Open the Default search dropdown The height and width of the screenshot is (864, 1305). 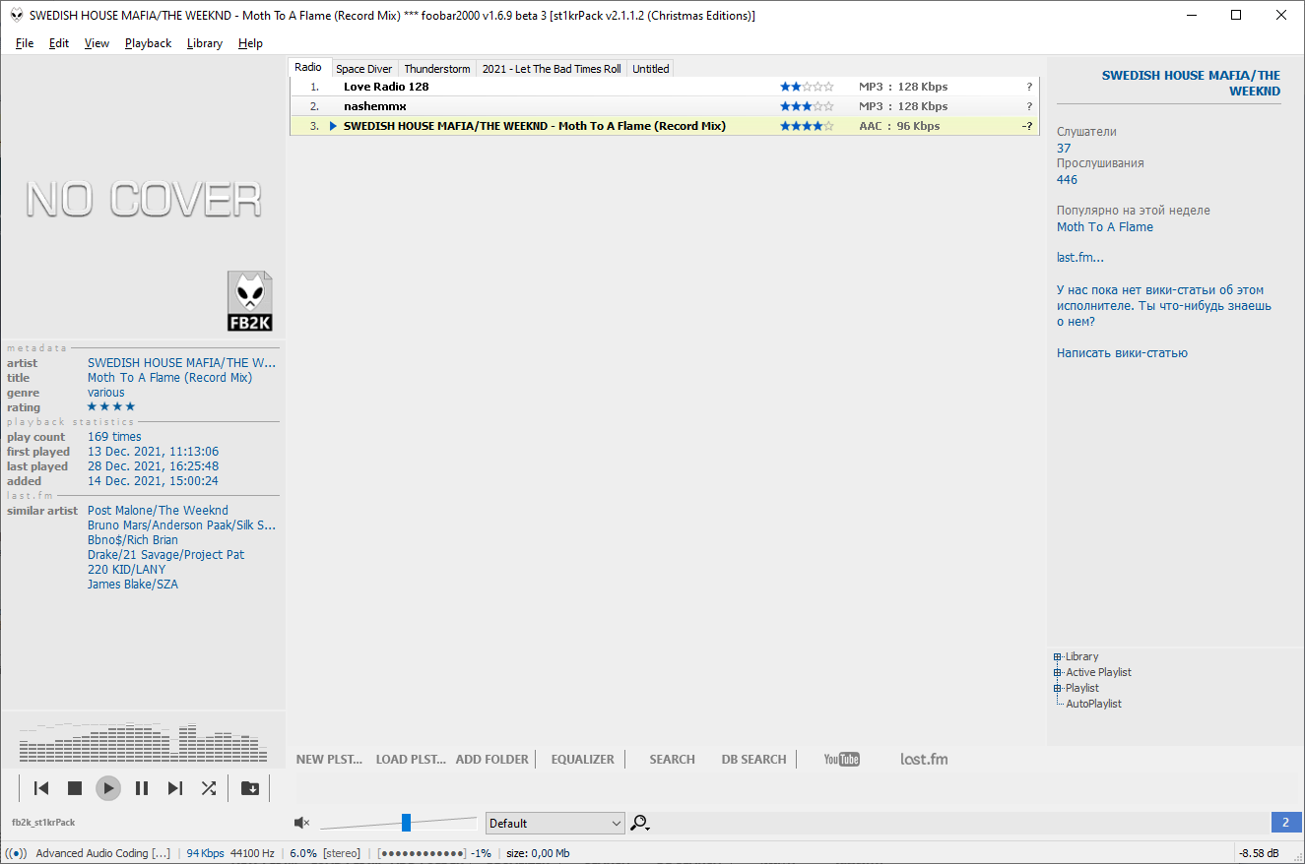[555, 823]
